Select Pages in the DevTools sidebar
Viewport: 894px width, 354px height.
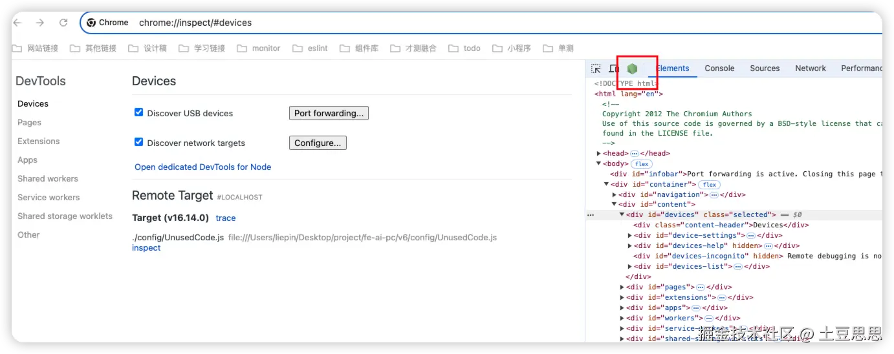[29, 122]
